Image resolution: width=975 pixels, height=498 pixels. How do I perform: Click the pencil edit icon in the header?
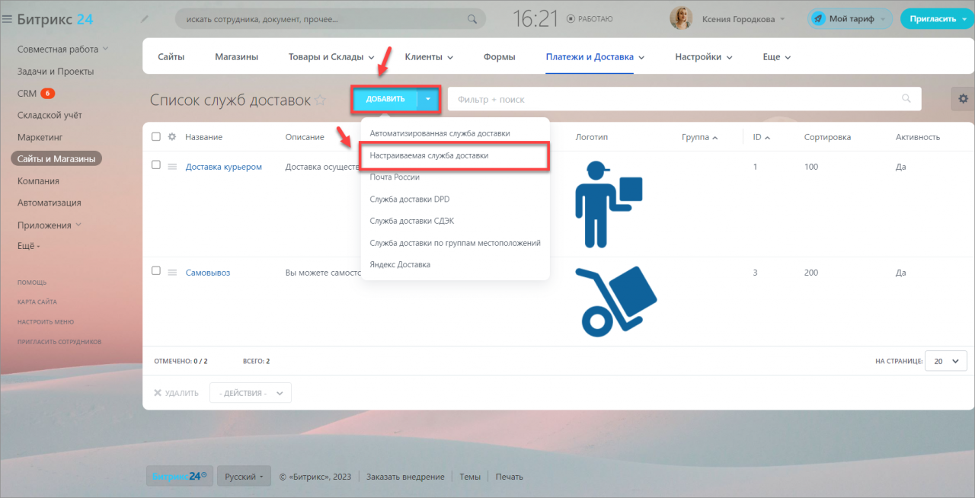point(145,19)
